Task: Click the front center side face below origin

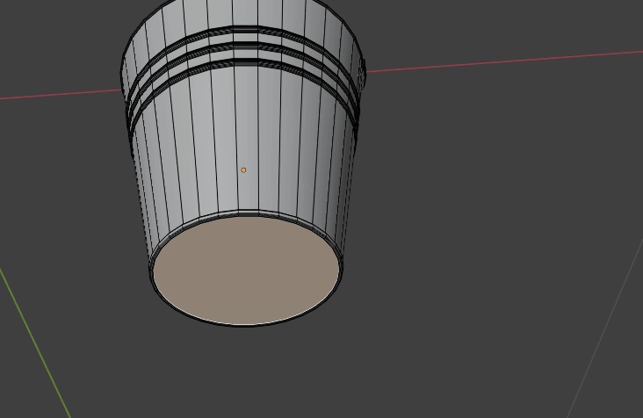Action: tap(247, 193)
